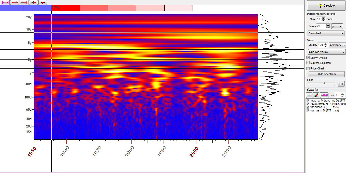Click the Hide spectrum button
Viewport: 346px width, 173px height.
327,74
